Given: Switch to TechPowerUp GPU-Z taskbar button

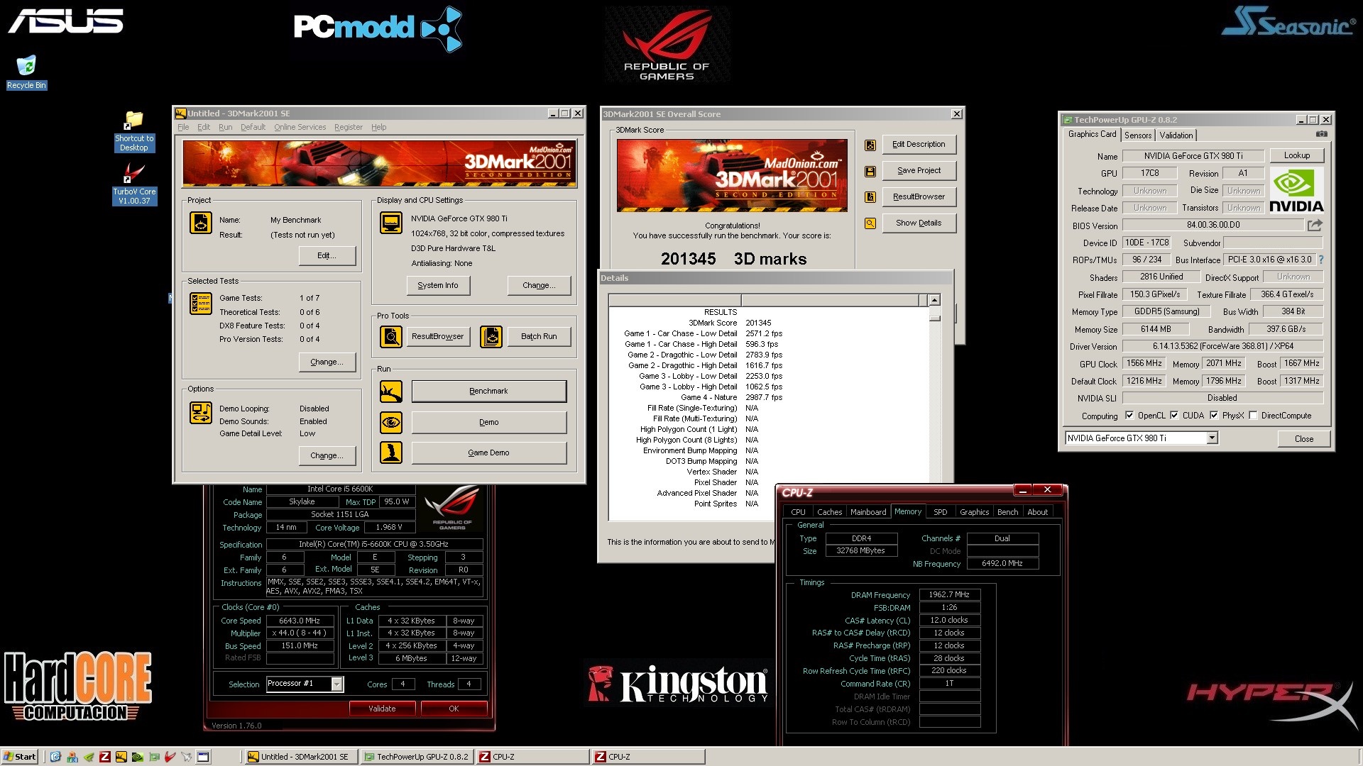Looking at the screenshot, I should pyautogui.click(x=417, y=757).
